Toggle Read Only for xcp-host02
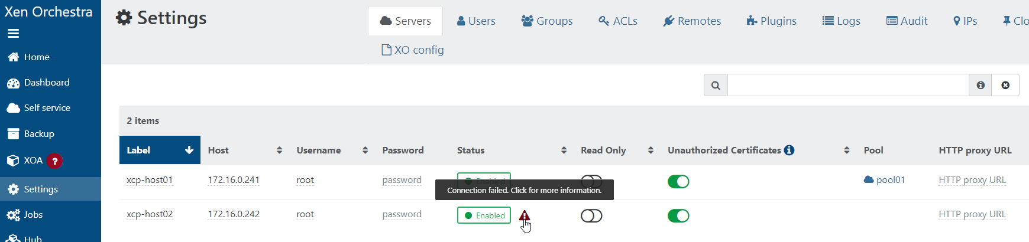 pyautogui.click(x=591, y=216)
